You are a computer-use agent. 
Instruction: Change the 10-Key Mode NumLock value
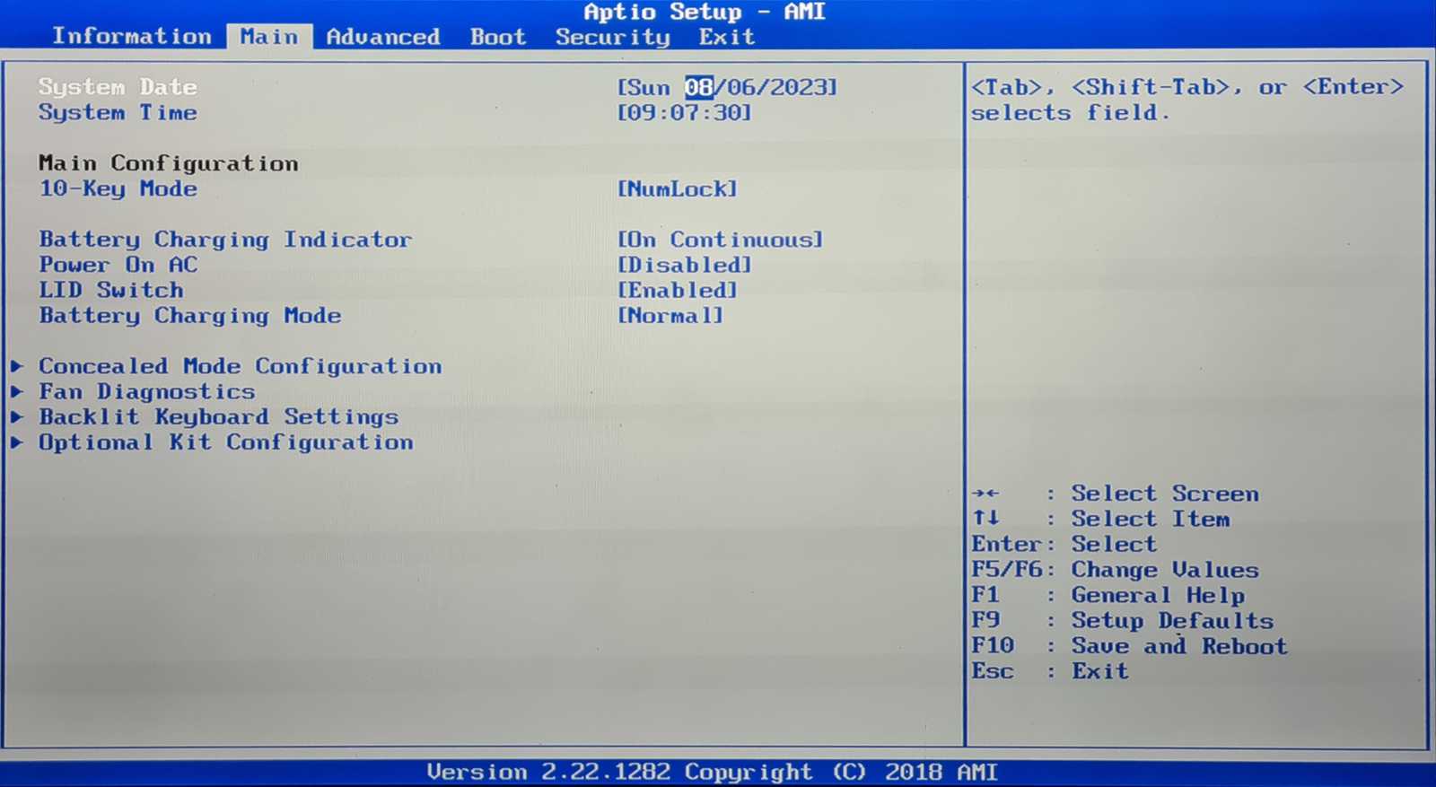(678, 189)
